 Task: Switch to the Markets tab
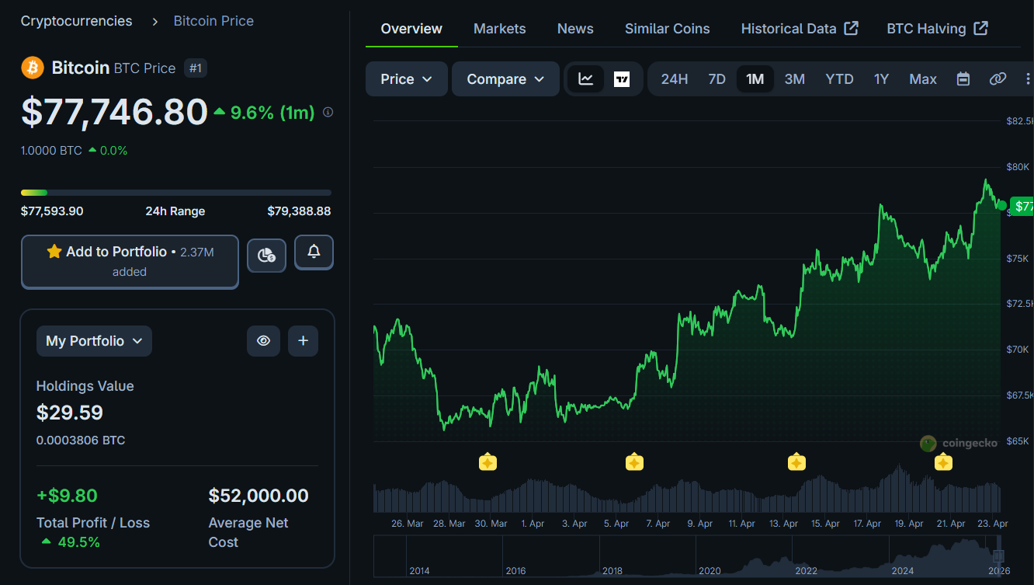(x=499, y=29)
